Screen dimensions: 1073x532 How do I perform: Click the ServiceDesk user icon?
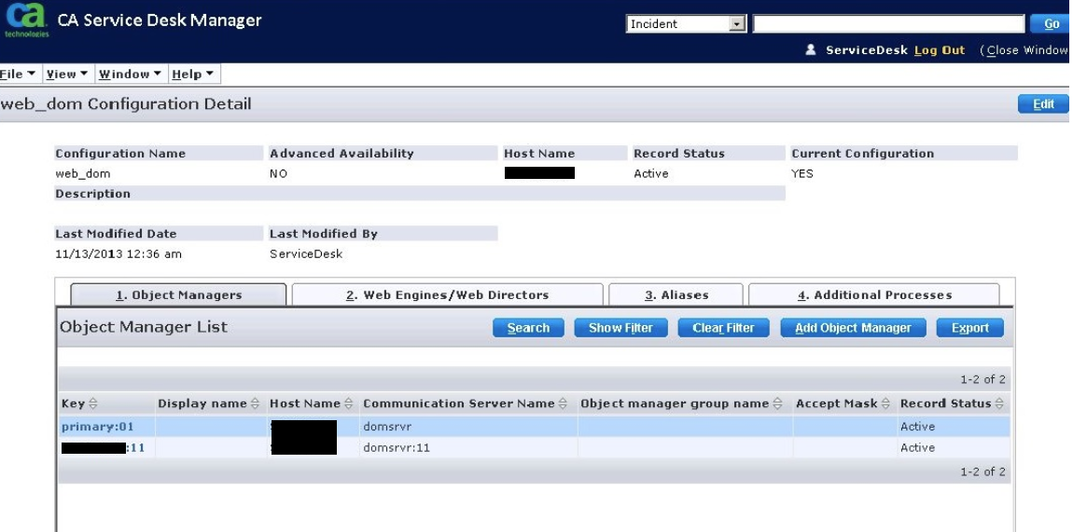tap(811, 50)
